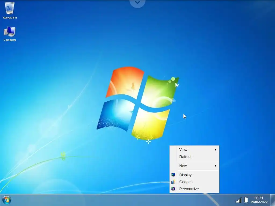Open the Start menu orb
This screenshot has width=275, height=206.
[7, 200]
